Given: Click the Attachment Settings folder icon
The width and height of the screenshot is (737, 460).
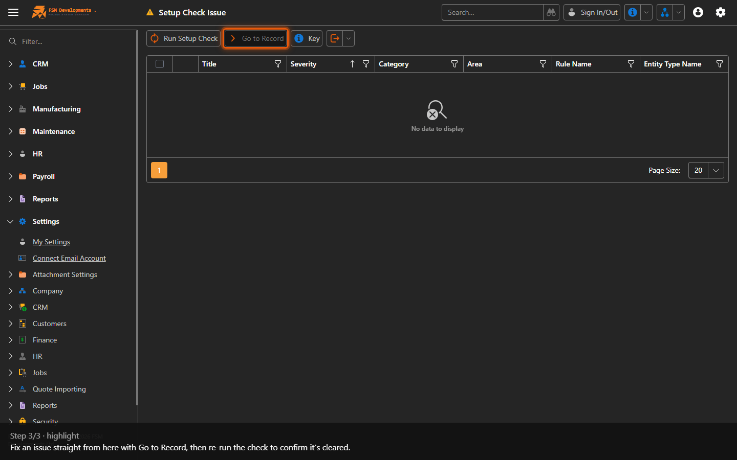Looking at the screenshot, I should point(23,274).
